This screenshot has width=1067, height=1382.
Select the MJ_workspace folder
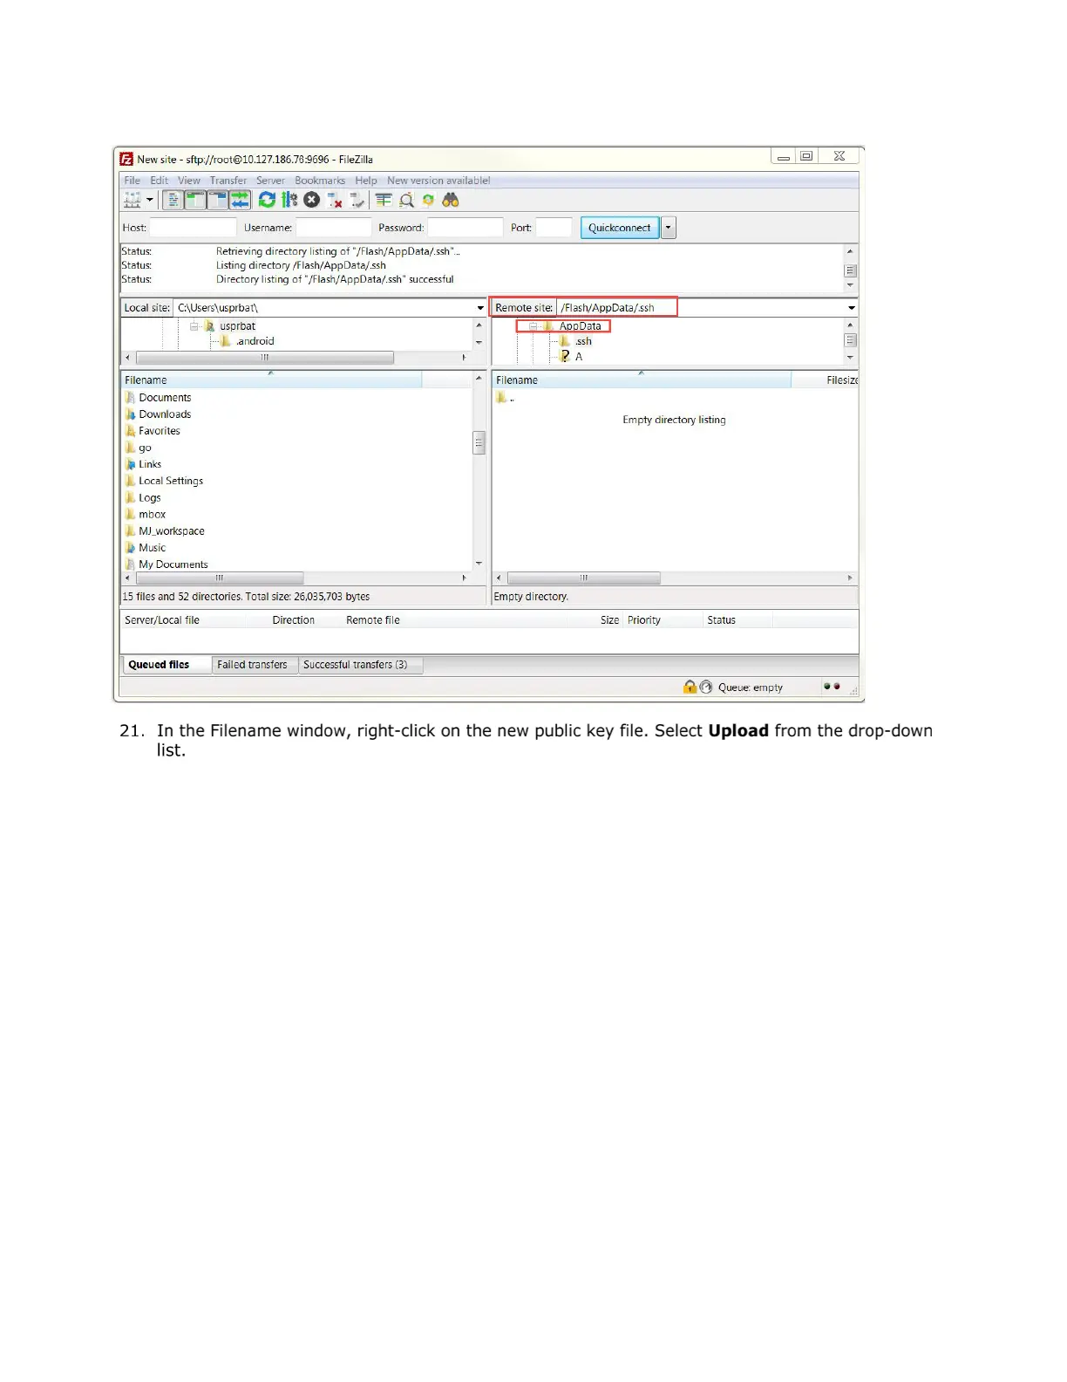[166, 531]
